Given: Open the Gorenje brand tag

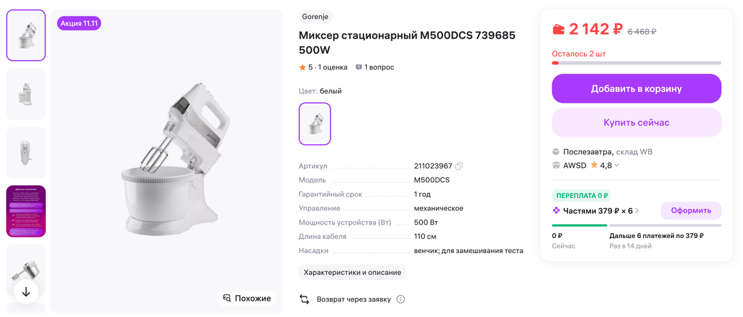Looking at the screenshot, I should point(316,17).
